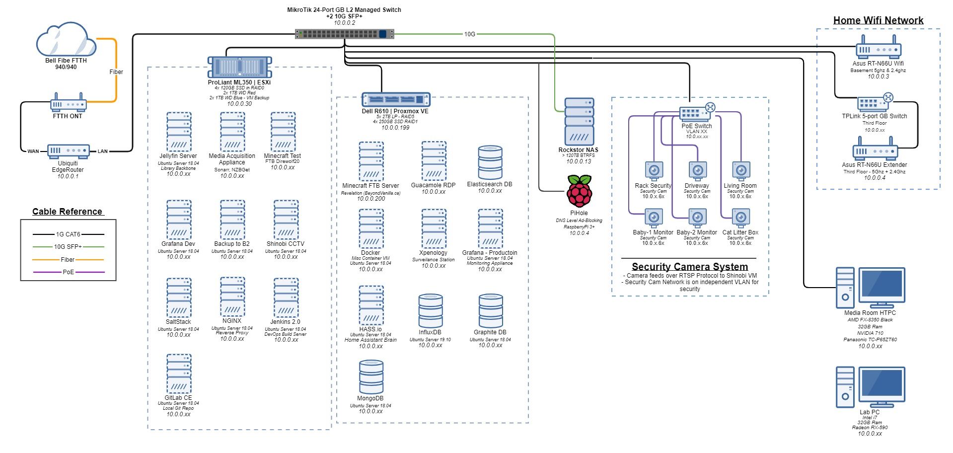Select the Asus RT-N66U Wifi router icon
Image resolution: width=953 pixels, height=453 pixels.
click(x=879, y=47)
